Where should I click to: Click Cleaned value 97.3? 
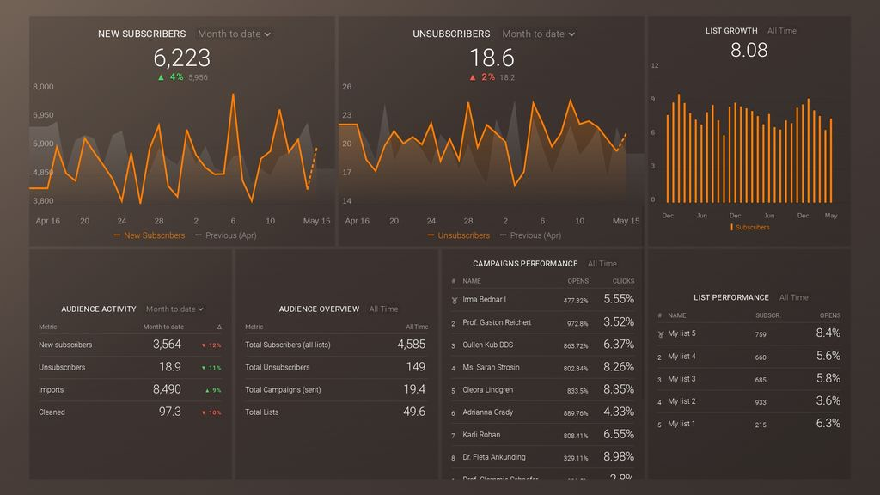169,412
